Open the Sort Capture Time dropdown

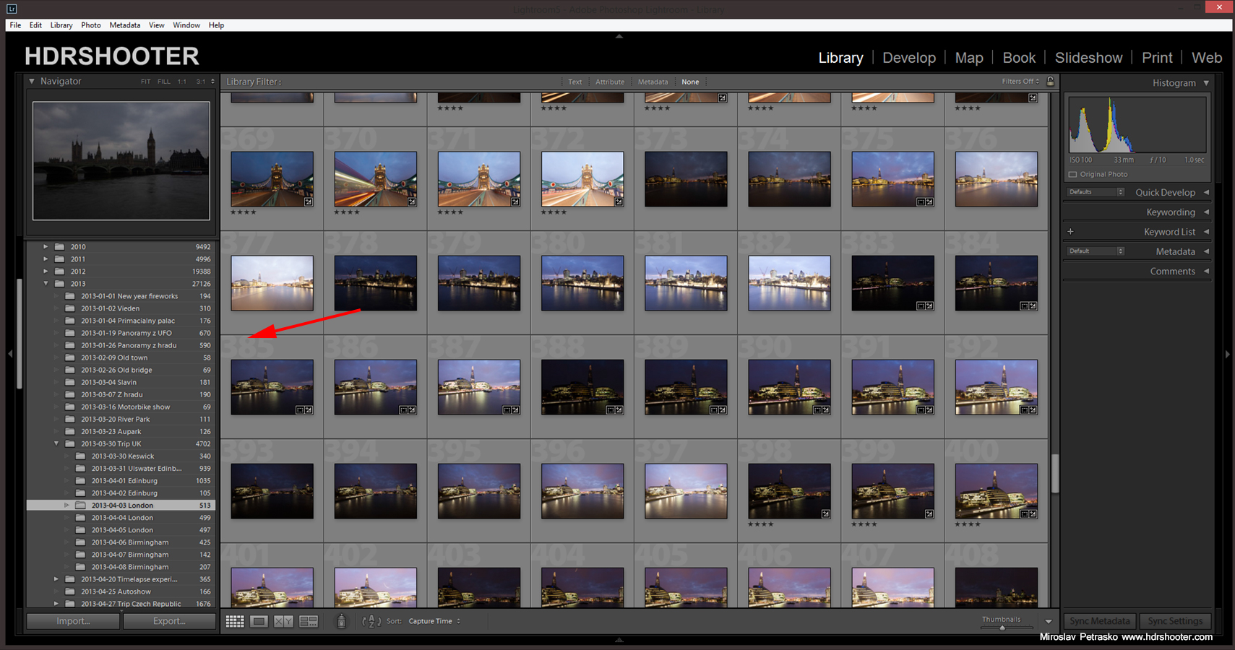coord(432,620)
